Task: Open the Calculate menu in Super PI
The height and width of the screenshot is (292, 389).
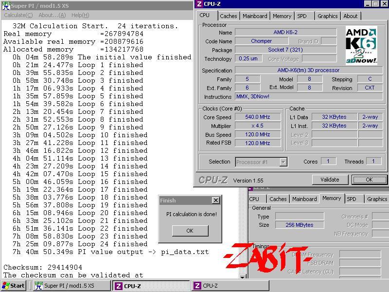Action: 18,15
